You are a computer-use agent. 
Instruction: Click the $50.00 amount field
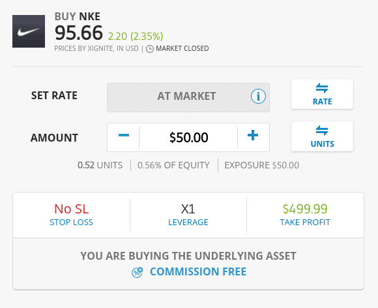point(188,137)
